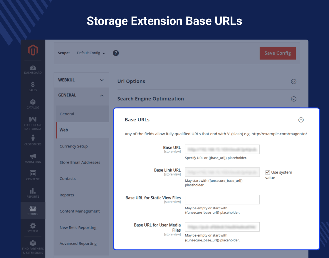Click the Base URLs section heading

137,120
